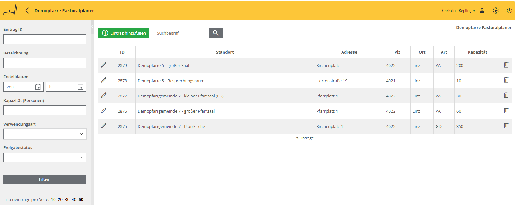515x205 pixels.
Task: Delete entry 2877 with trash icon
Action: 506,95
